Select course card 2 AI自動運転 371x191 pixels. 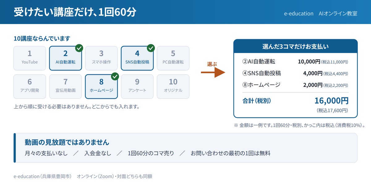click(x=66, y=58)
